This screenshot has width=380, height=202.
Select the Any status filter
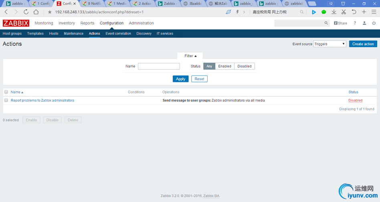pos(209,66)
